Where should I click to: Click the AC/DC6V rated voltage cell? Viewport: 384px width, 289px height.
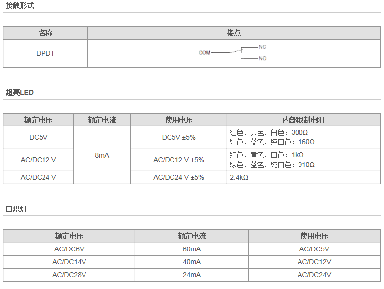tap(69, 249)
